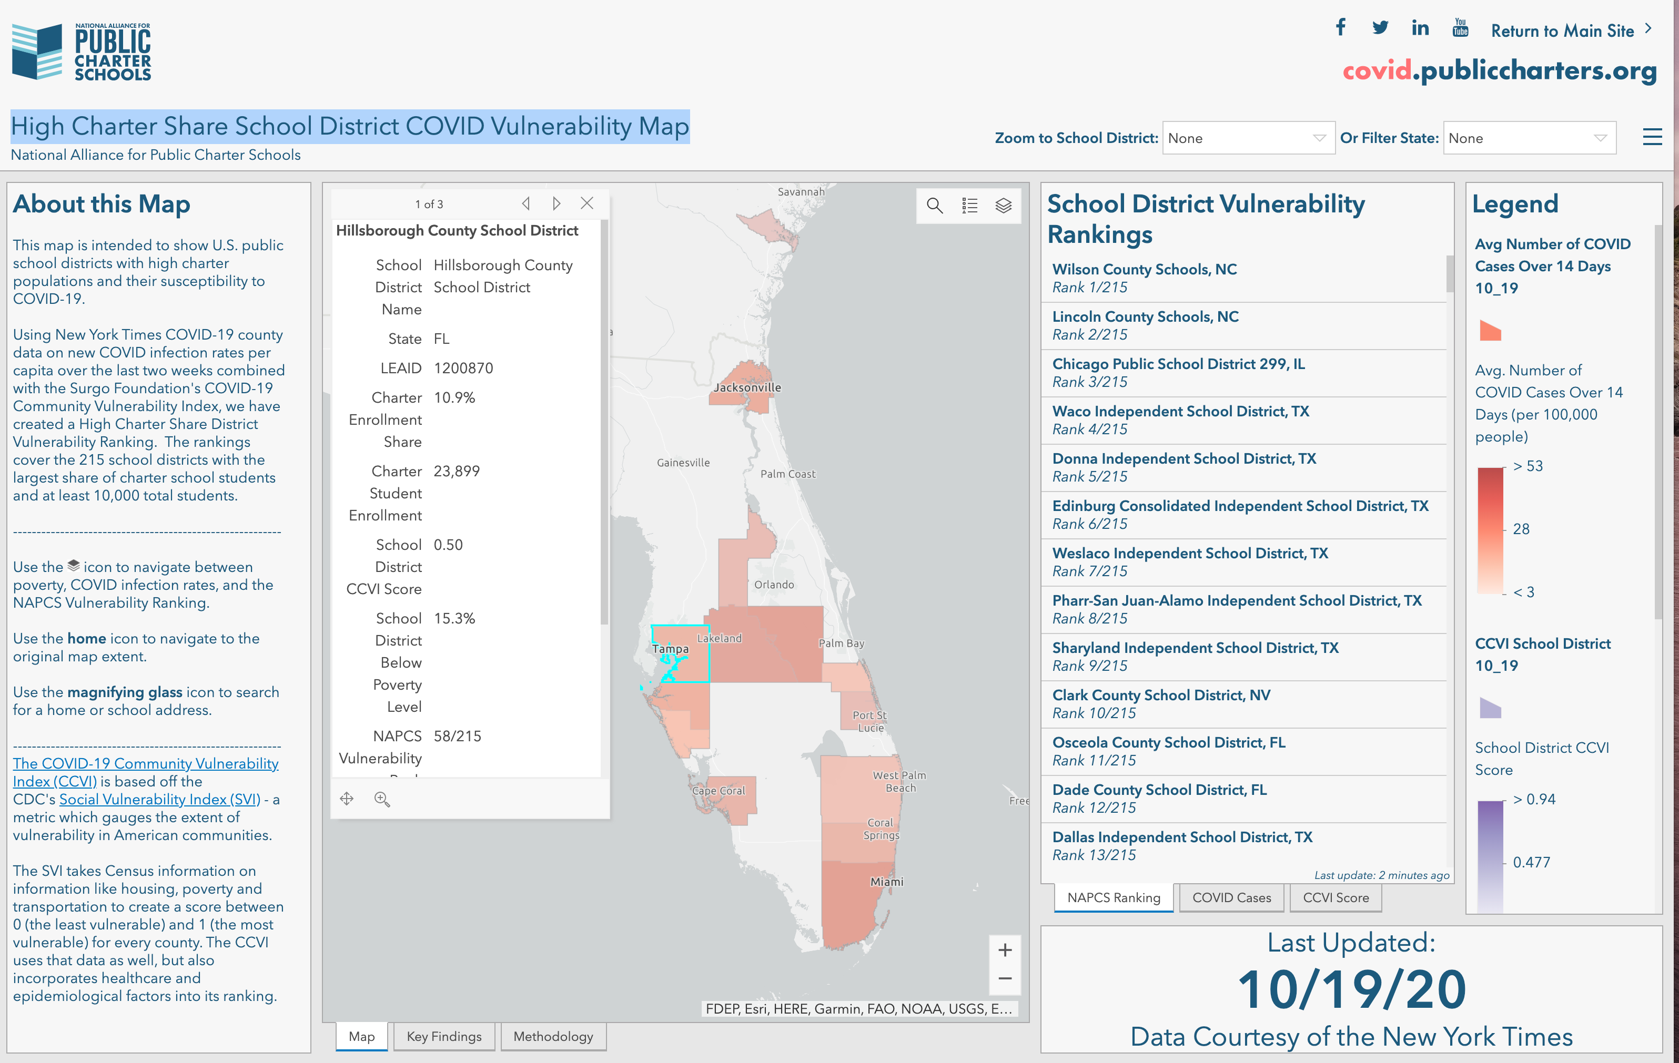Click the zoom-to feature magnifier in popup
The height and width of the screenshot is (1063, 1679).
(x=382, y=800)
